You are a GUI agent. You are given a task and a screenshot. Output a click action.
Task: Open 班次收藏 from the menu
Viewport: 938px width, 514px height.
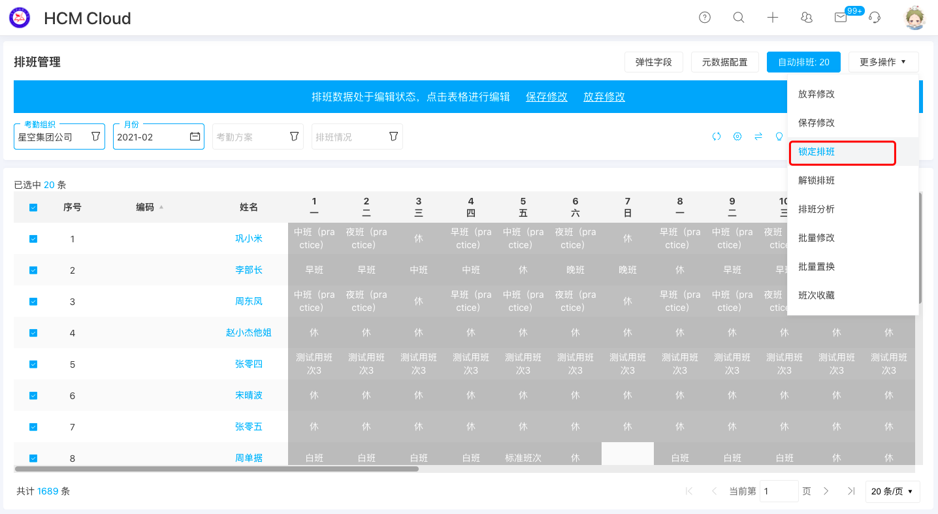coord(853,295)
